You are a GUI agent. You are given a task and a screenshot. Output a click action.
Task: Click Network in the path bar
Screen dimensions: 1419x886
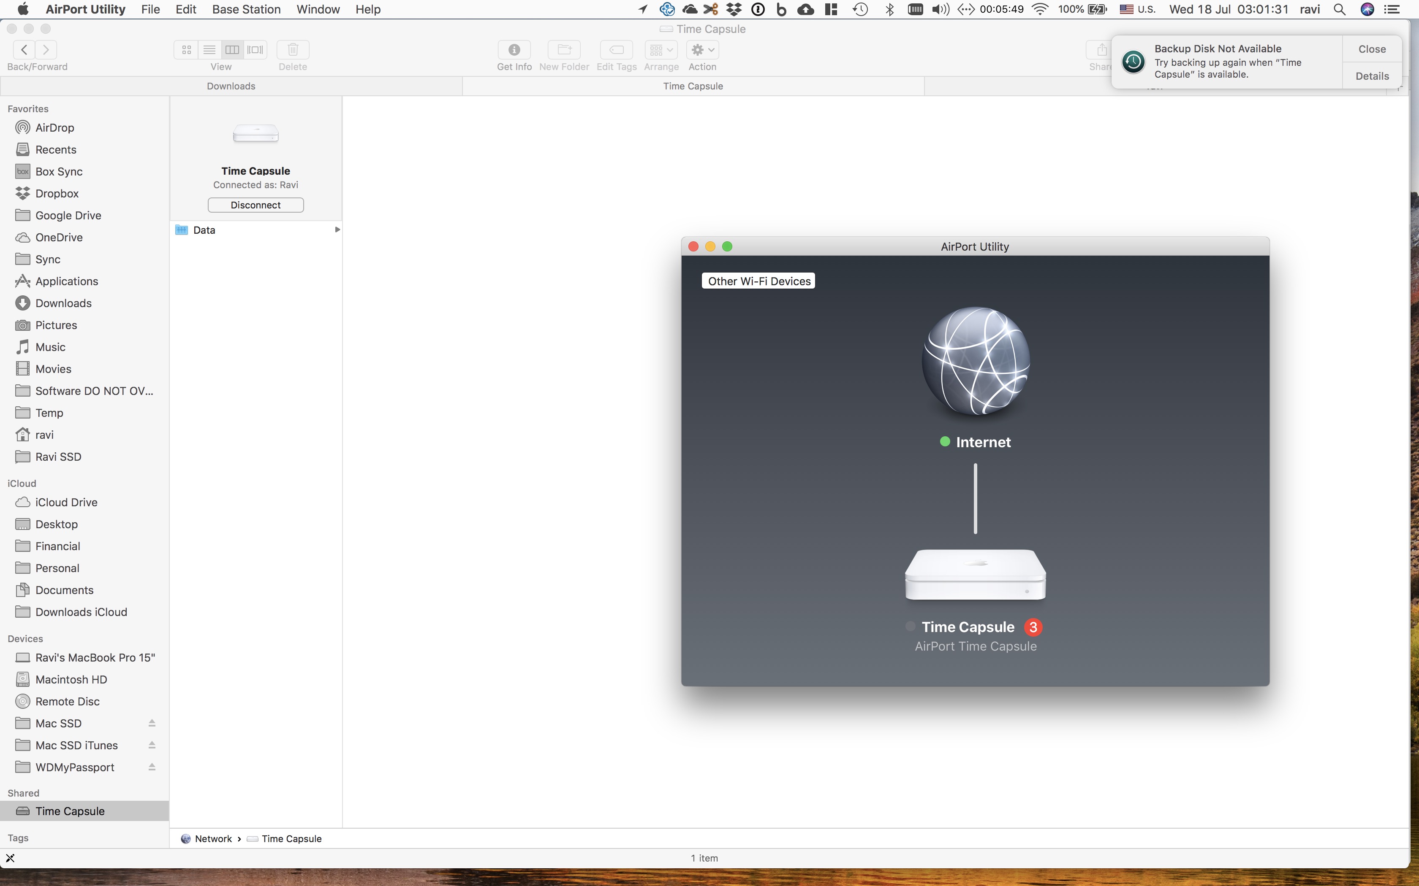[x=213, y=839]
